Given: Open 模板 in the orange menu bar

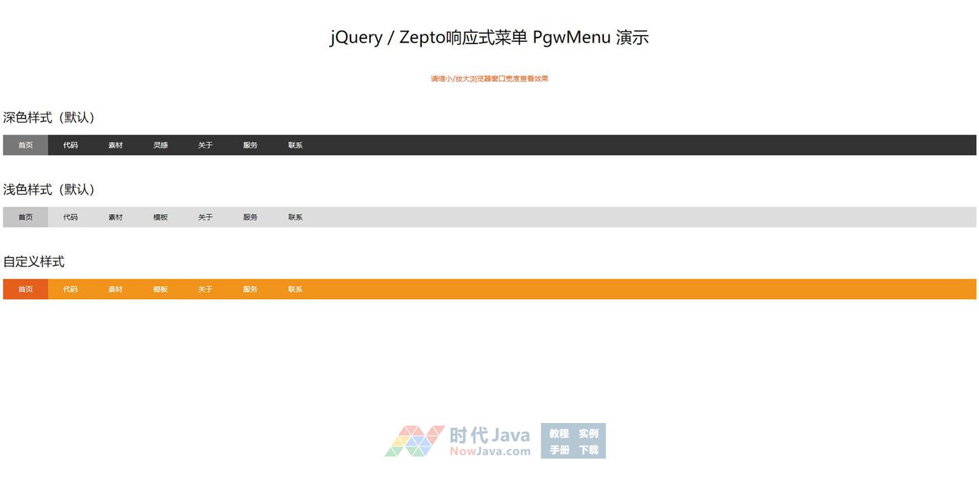Looking at the screenshot, I should pos(160,289).
